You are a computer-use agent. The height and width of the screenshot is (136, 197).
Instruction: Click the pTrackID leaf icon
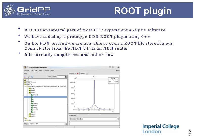pos(32,95)
